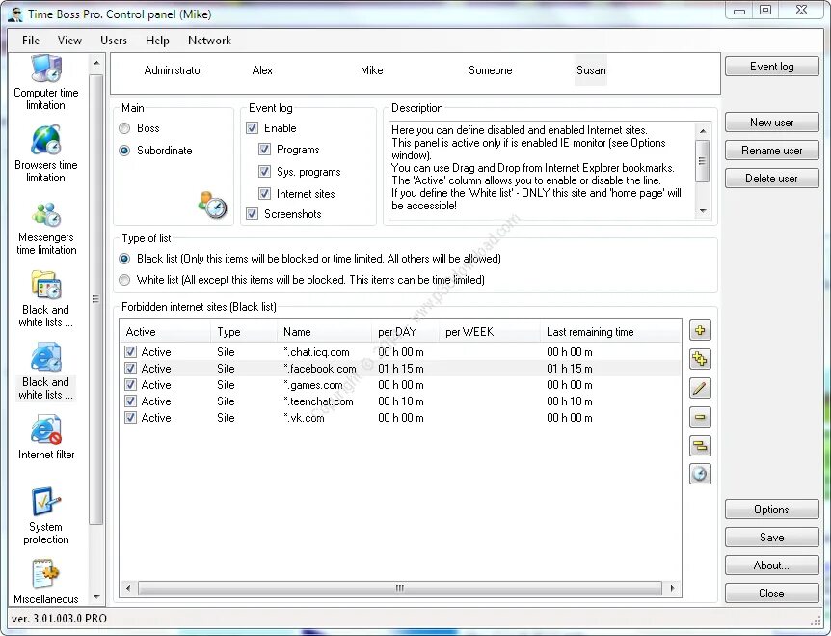Open Internet filter section

click(x=46, y=437)
